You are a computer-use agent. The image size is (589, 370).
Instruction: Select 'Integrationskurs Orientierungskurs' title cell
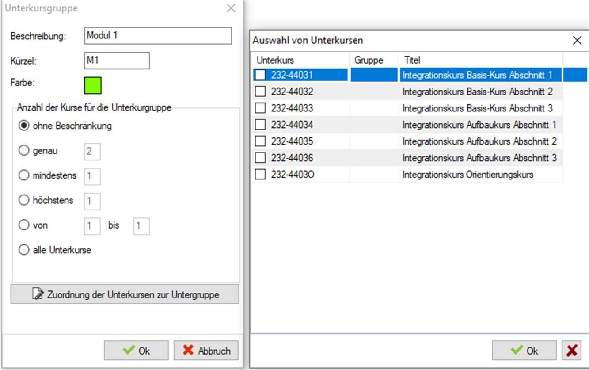point(481,175)
